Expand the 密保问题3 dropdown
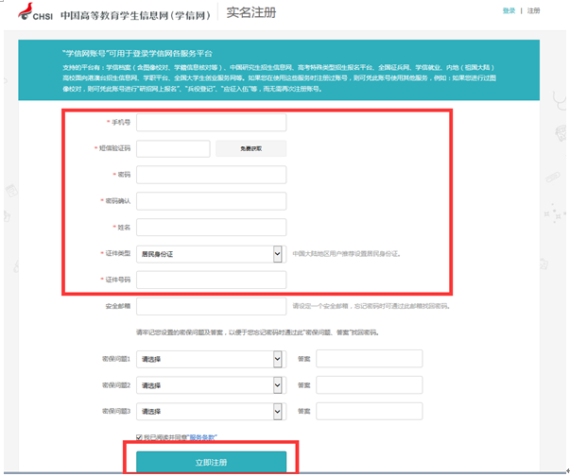Viewport: 570px width, 476px height. click(211, 412)
